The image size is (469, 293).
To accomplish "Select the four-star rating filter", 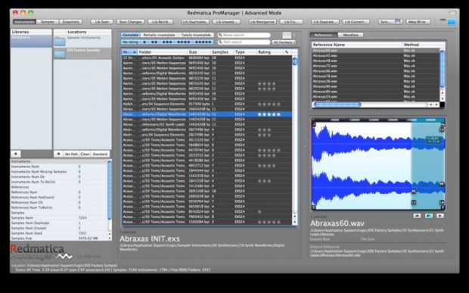I will click(x=183, y=42).
